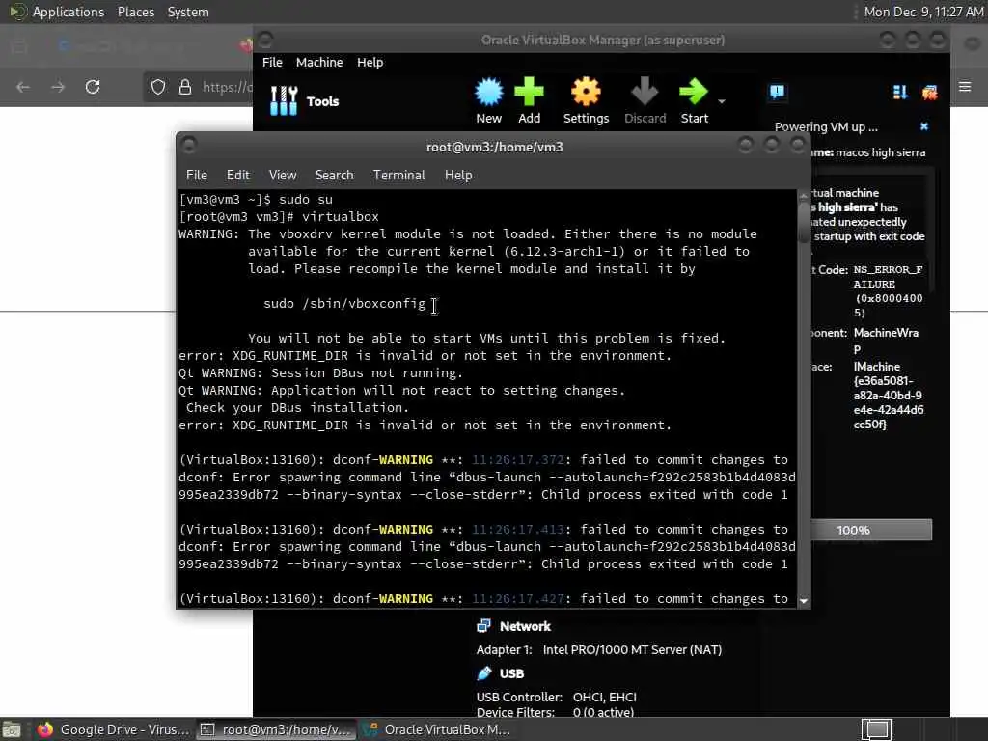Click the Add machine icon
This screenshot has width=988, height=741.
[x=530, y=93]
